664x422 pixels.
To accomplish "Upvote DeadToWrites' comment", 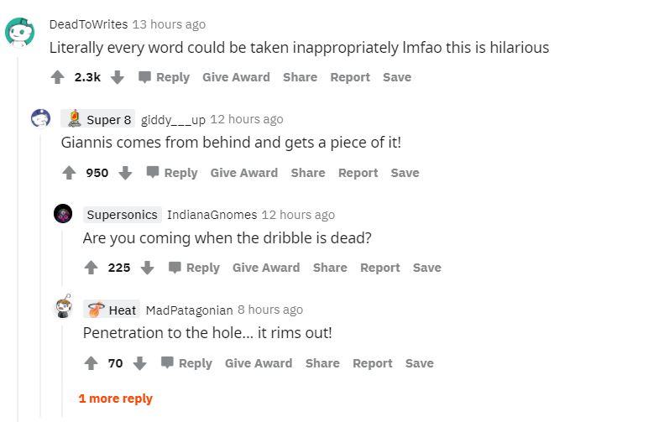I will (57, 77).
